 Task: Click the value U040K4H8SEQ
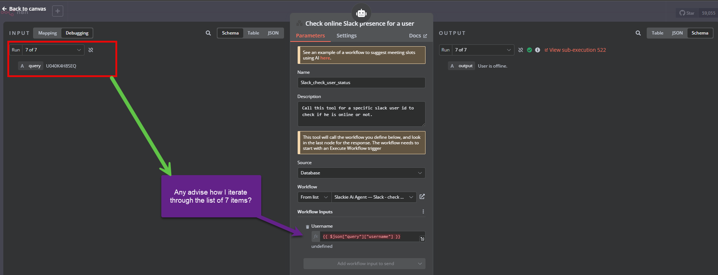pyautogui.click(x=61, y=66)
